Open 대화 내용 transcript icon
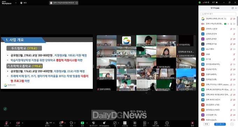This screenshot has width=238, height=127. coord(156,123)
